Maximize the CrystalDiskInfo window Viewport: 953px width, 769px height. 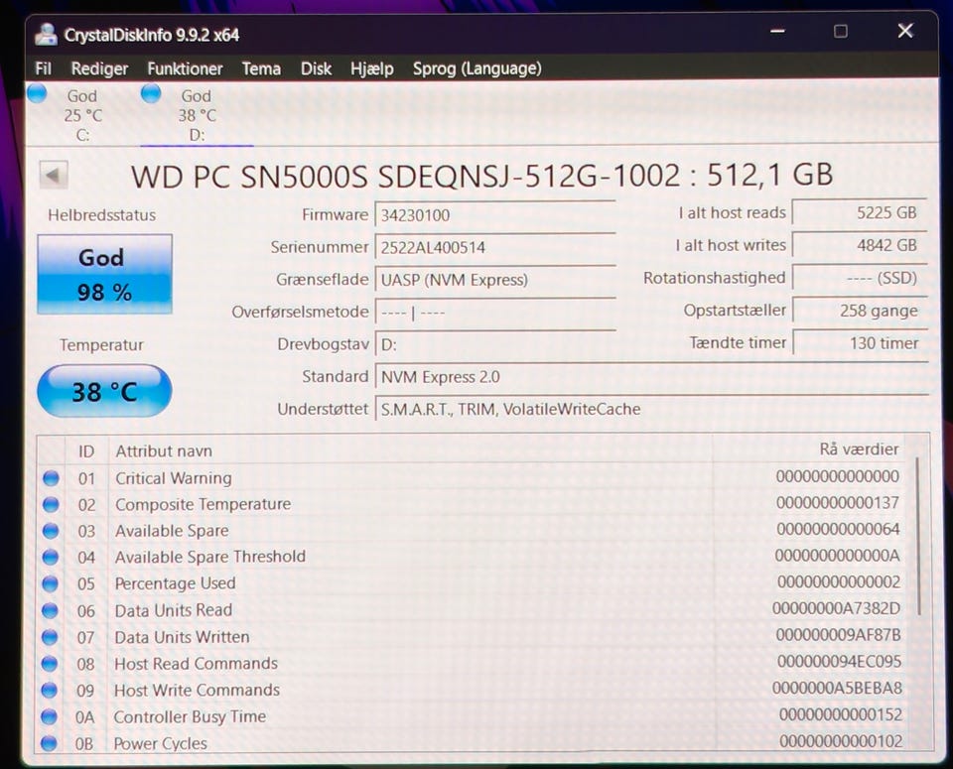coord(840,31)
